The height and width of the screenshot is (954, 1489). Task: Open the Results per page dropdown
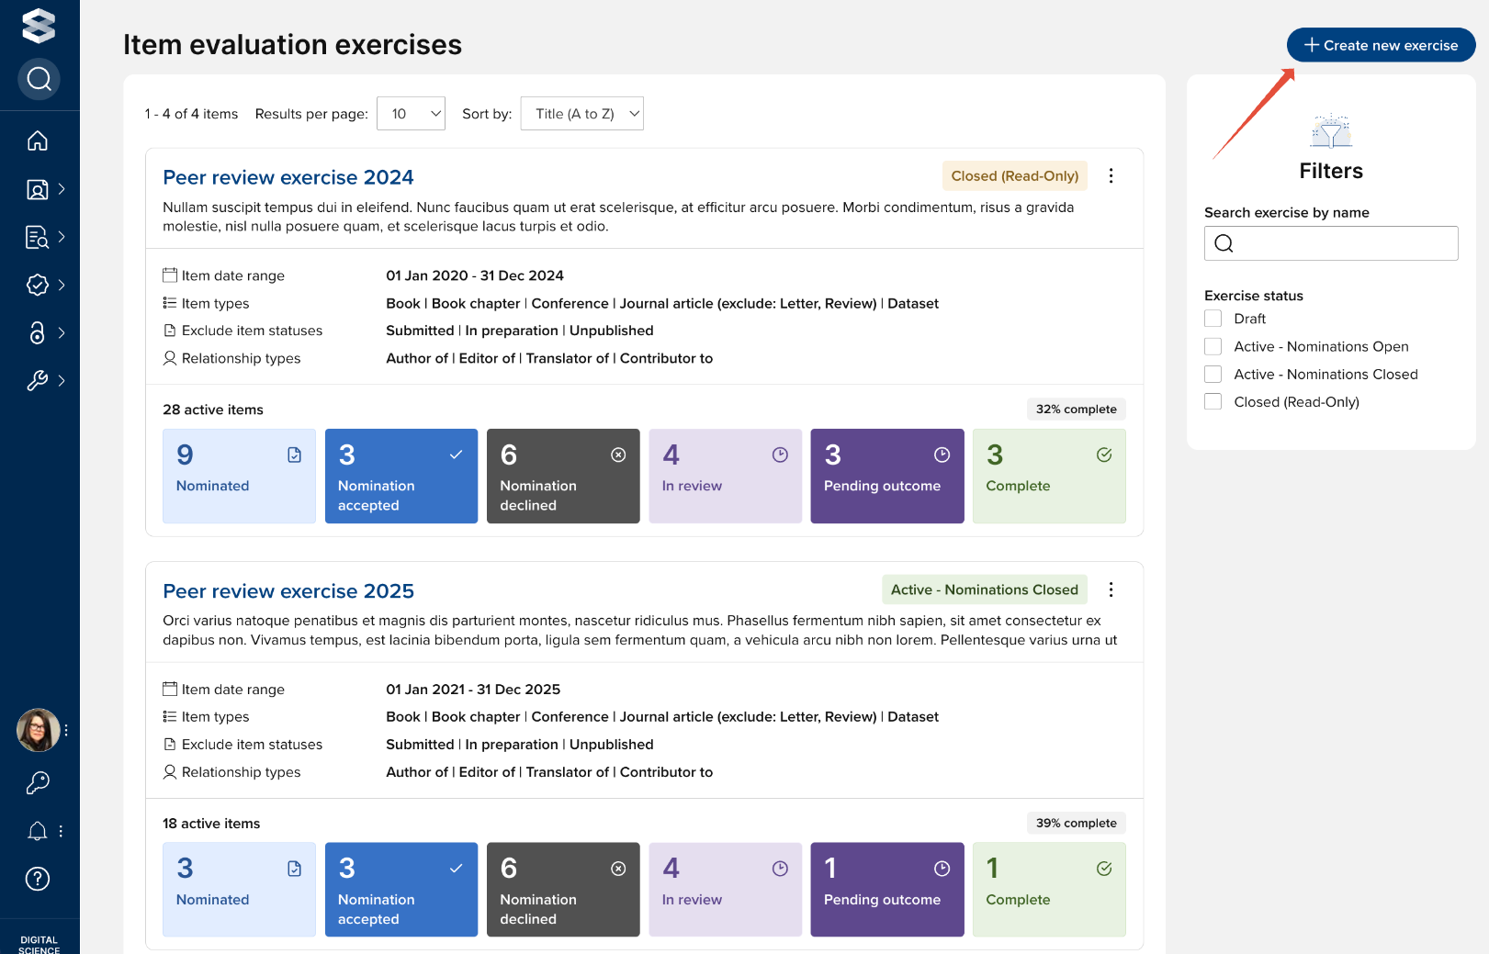(x=411, y=114)
